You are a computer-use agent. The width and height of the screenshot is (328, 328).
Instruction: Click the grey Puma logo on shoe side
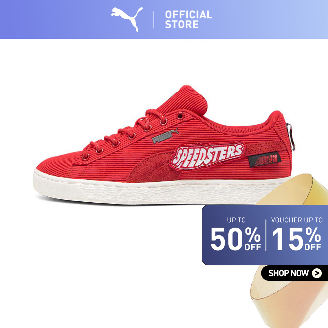165,136
